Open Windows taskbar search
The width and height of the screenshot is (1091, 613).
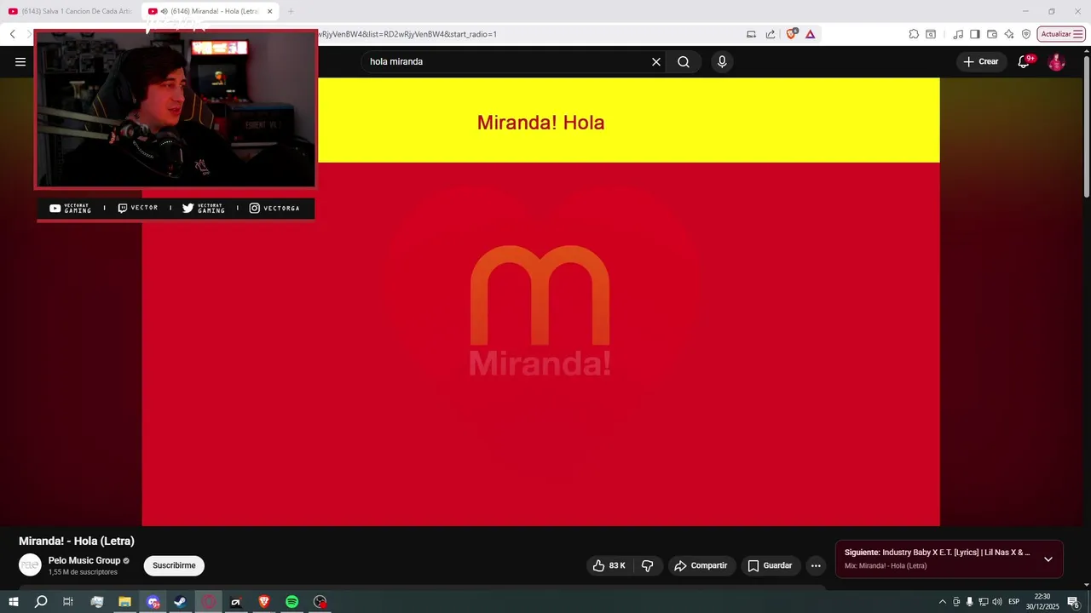[x=41, y=602]
